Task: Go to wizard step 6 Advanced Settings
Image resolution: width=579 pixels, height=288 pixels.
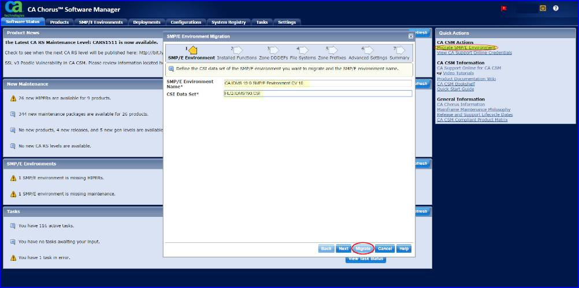Action: 368,50
